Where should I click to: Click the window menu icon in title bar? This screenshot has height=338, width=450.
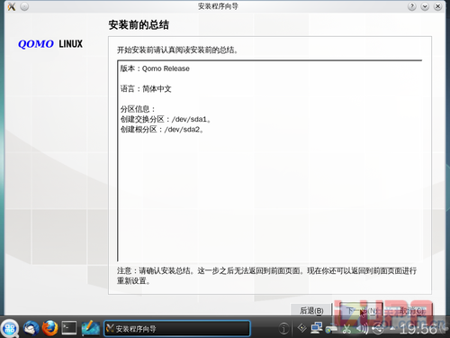tap(12, 6)
